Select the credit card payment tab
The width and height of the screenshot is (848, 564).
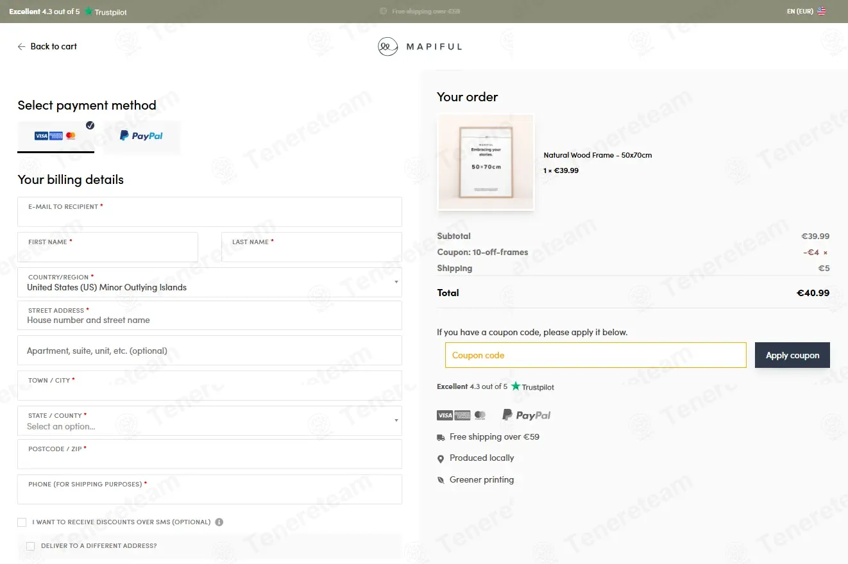pyautogui.click(x=56, y=136)
